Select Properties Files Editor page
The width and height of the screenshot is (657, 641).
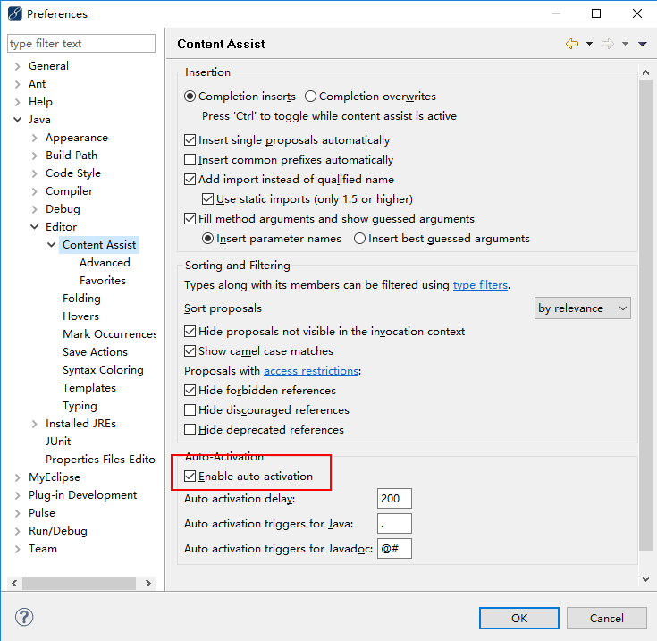(100, 460)
